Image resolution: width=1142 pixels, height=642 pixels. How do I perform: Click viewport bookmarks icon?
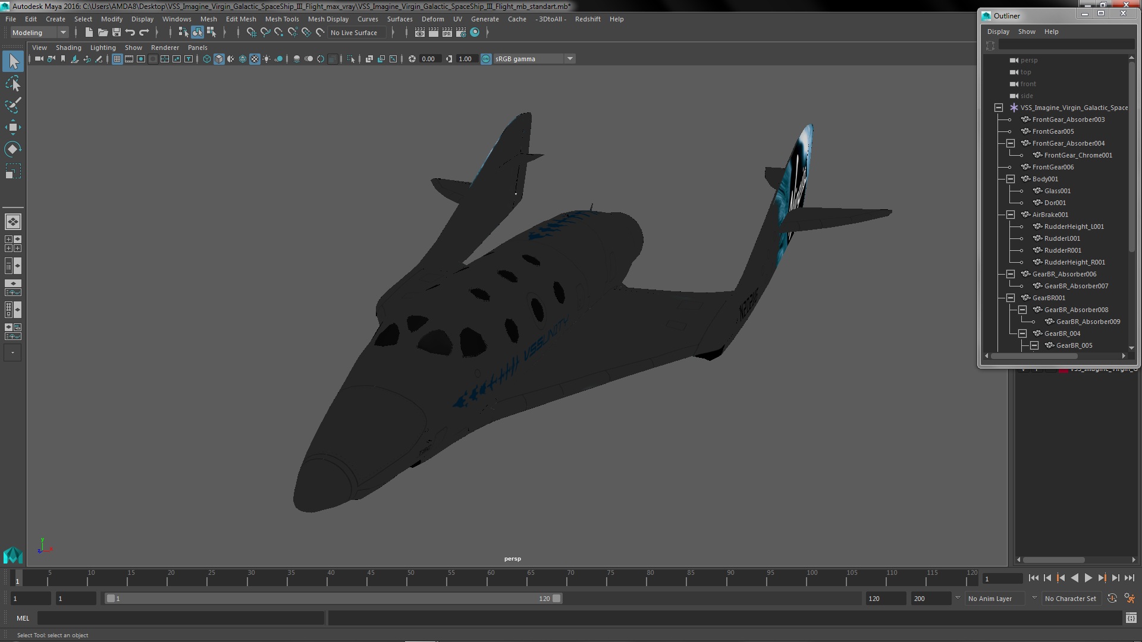tap(63, 59)
